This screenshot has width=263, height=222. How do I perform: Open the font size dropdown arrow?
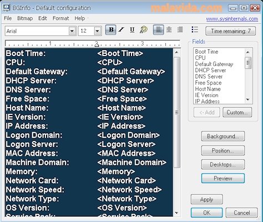(x=97, y=31)
